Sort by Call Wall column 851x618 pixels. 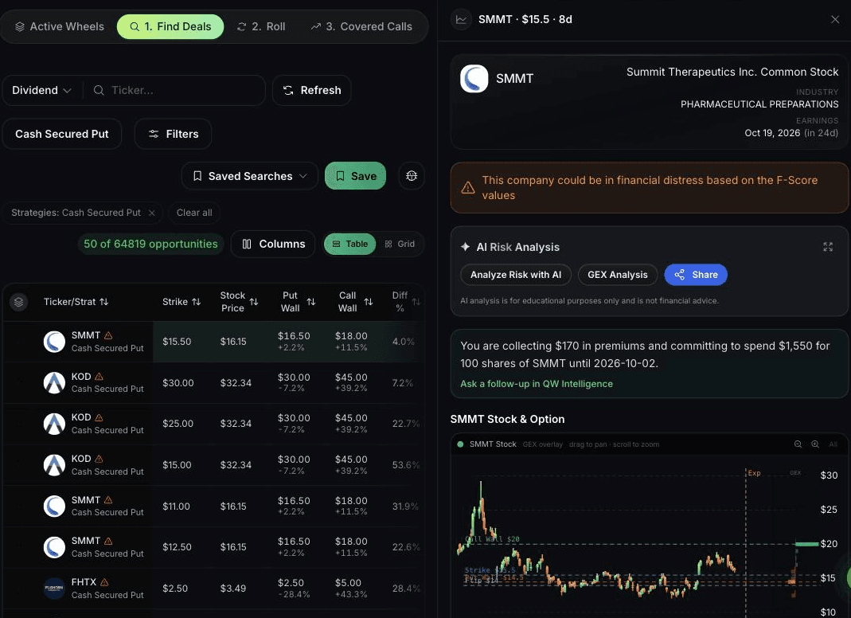[x=356, y=301]
